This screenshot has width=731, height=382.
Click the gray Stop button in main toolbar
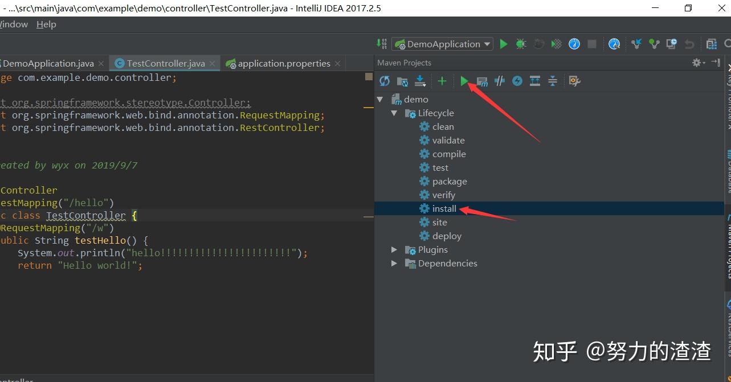coord(592,44)
